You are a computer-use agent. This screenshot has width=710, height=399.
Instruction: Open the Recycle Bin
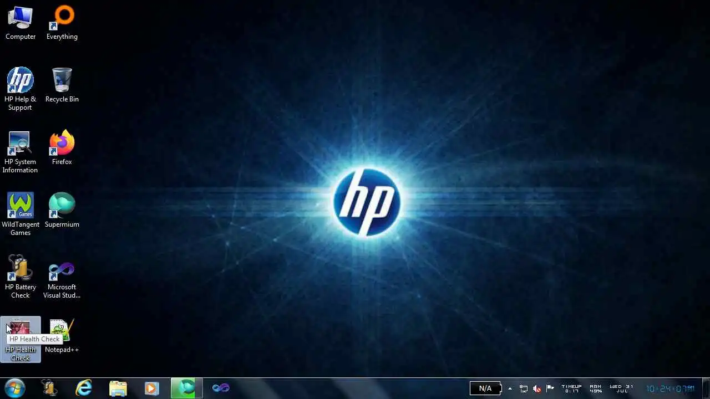62,85
